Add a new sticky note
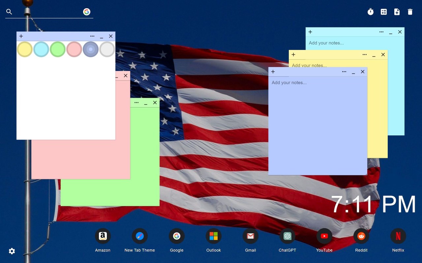422x263 pixels. click(x=397, y=12)
